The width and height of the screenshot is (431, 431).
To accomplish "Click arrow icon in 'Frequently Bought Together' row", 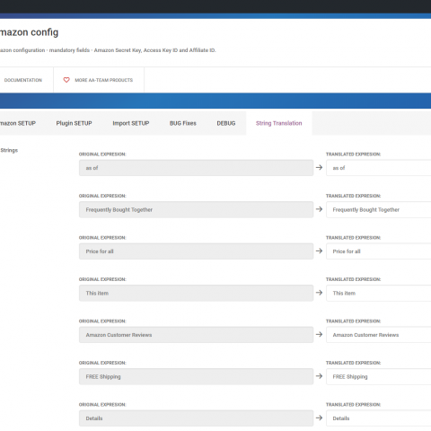I will [320, 209].
